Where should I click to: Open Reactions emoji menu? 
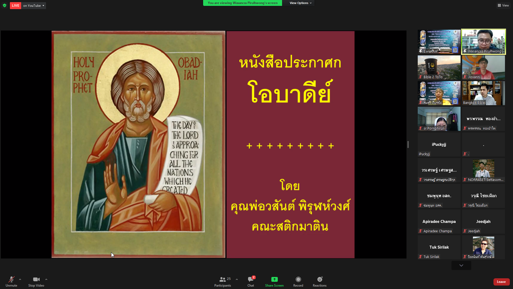(320, 282)
